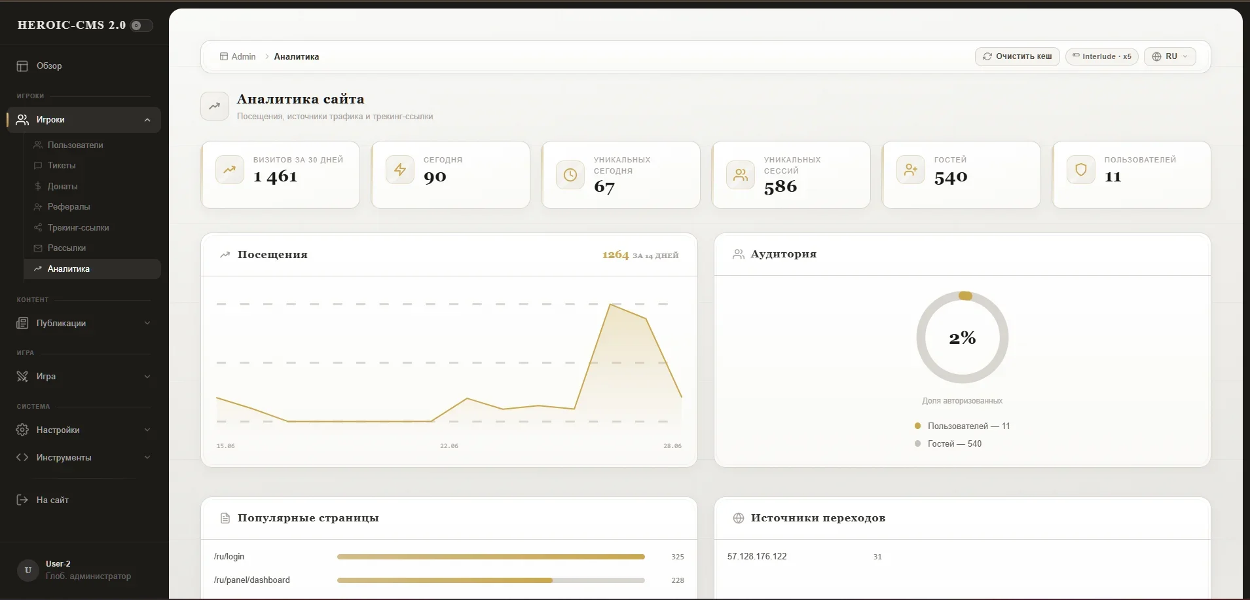The width and height of the screenshot is (1250, 600).
Task: Click the Аудитория panel users icon
Action: 739,254
